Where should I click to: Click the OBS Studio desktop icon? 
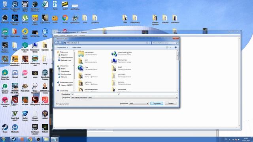tap(5, 19)
